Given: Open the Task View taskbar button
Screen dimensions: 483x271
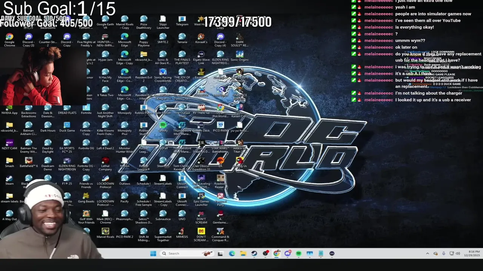Looking at the screenshot, I should pyautogui.click(x=220, y=253).
